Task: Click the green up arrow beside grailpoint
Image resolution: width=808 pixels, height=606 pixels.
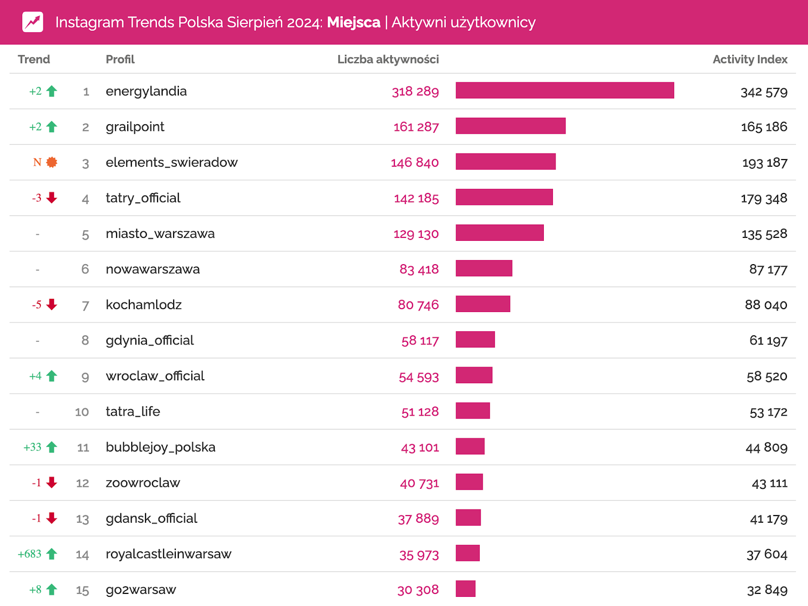Action: (52, 127)
